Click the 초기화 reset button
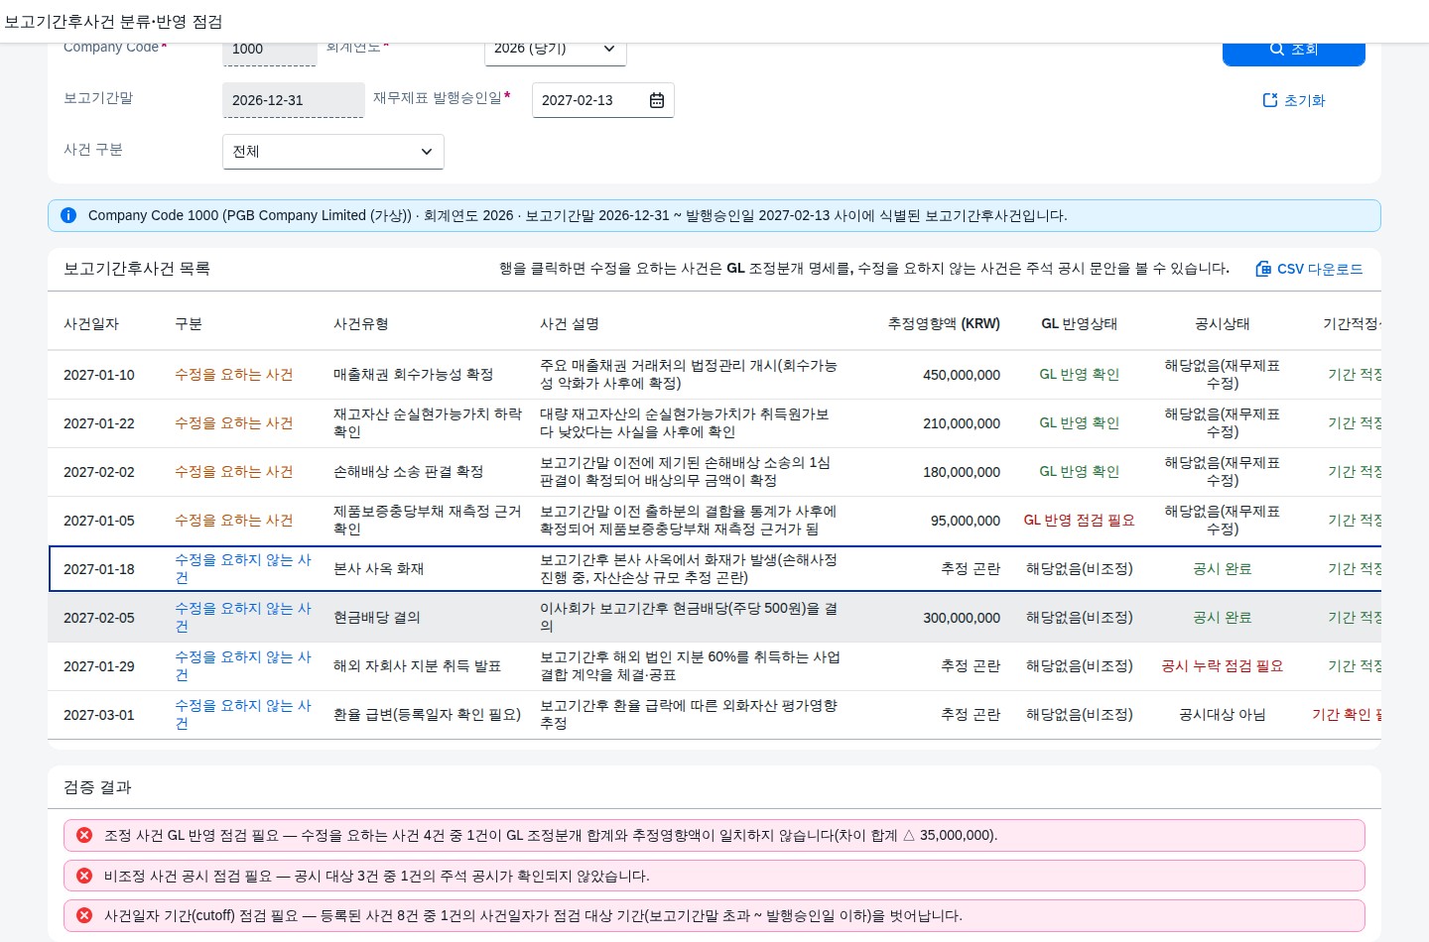1429x942 pixels. click(x=1294, y=100)
